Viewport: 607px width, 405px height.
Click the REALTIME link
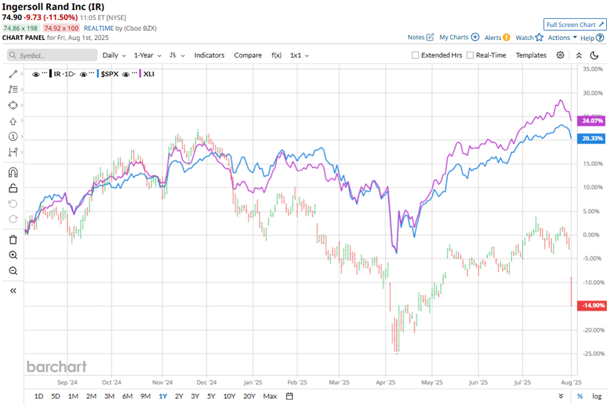[99, 28]
